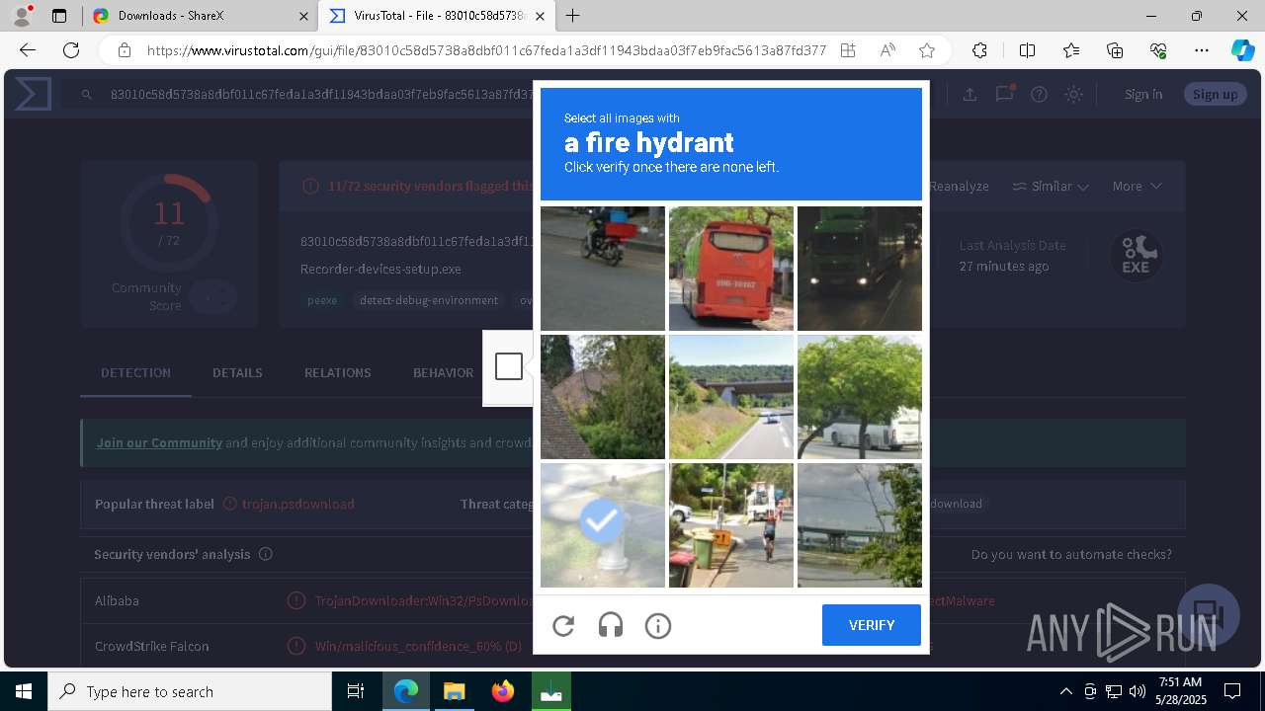
Task: Select the motorcycle image tile
Action: 603,269
